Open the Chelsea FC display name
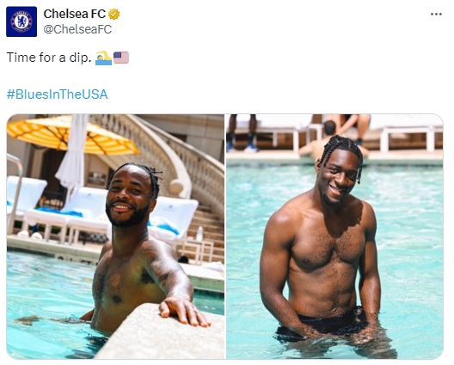 75,14
